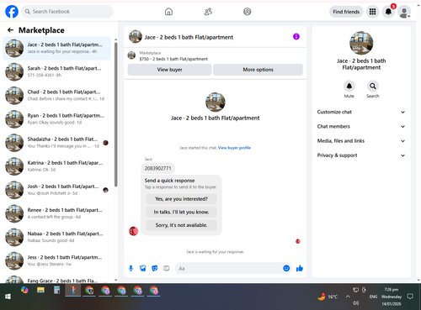
Task: Open the Jess conversation in the list
Action: tap(56, 260)
